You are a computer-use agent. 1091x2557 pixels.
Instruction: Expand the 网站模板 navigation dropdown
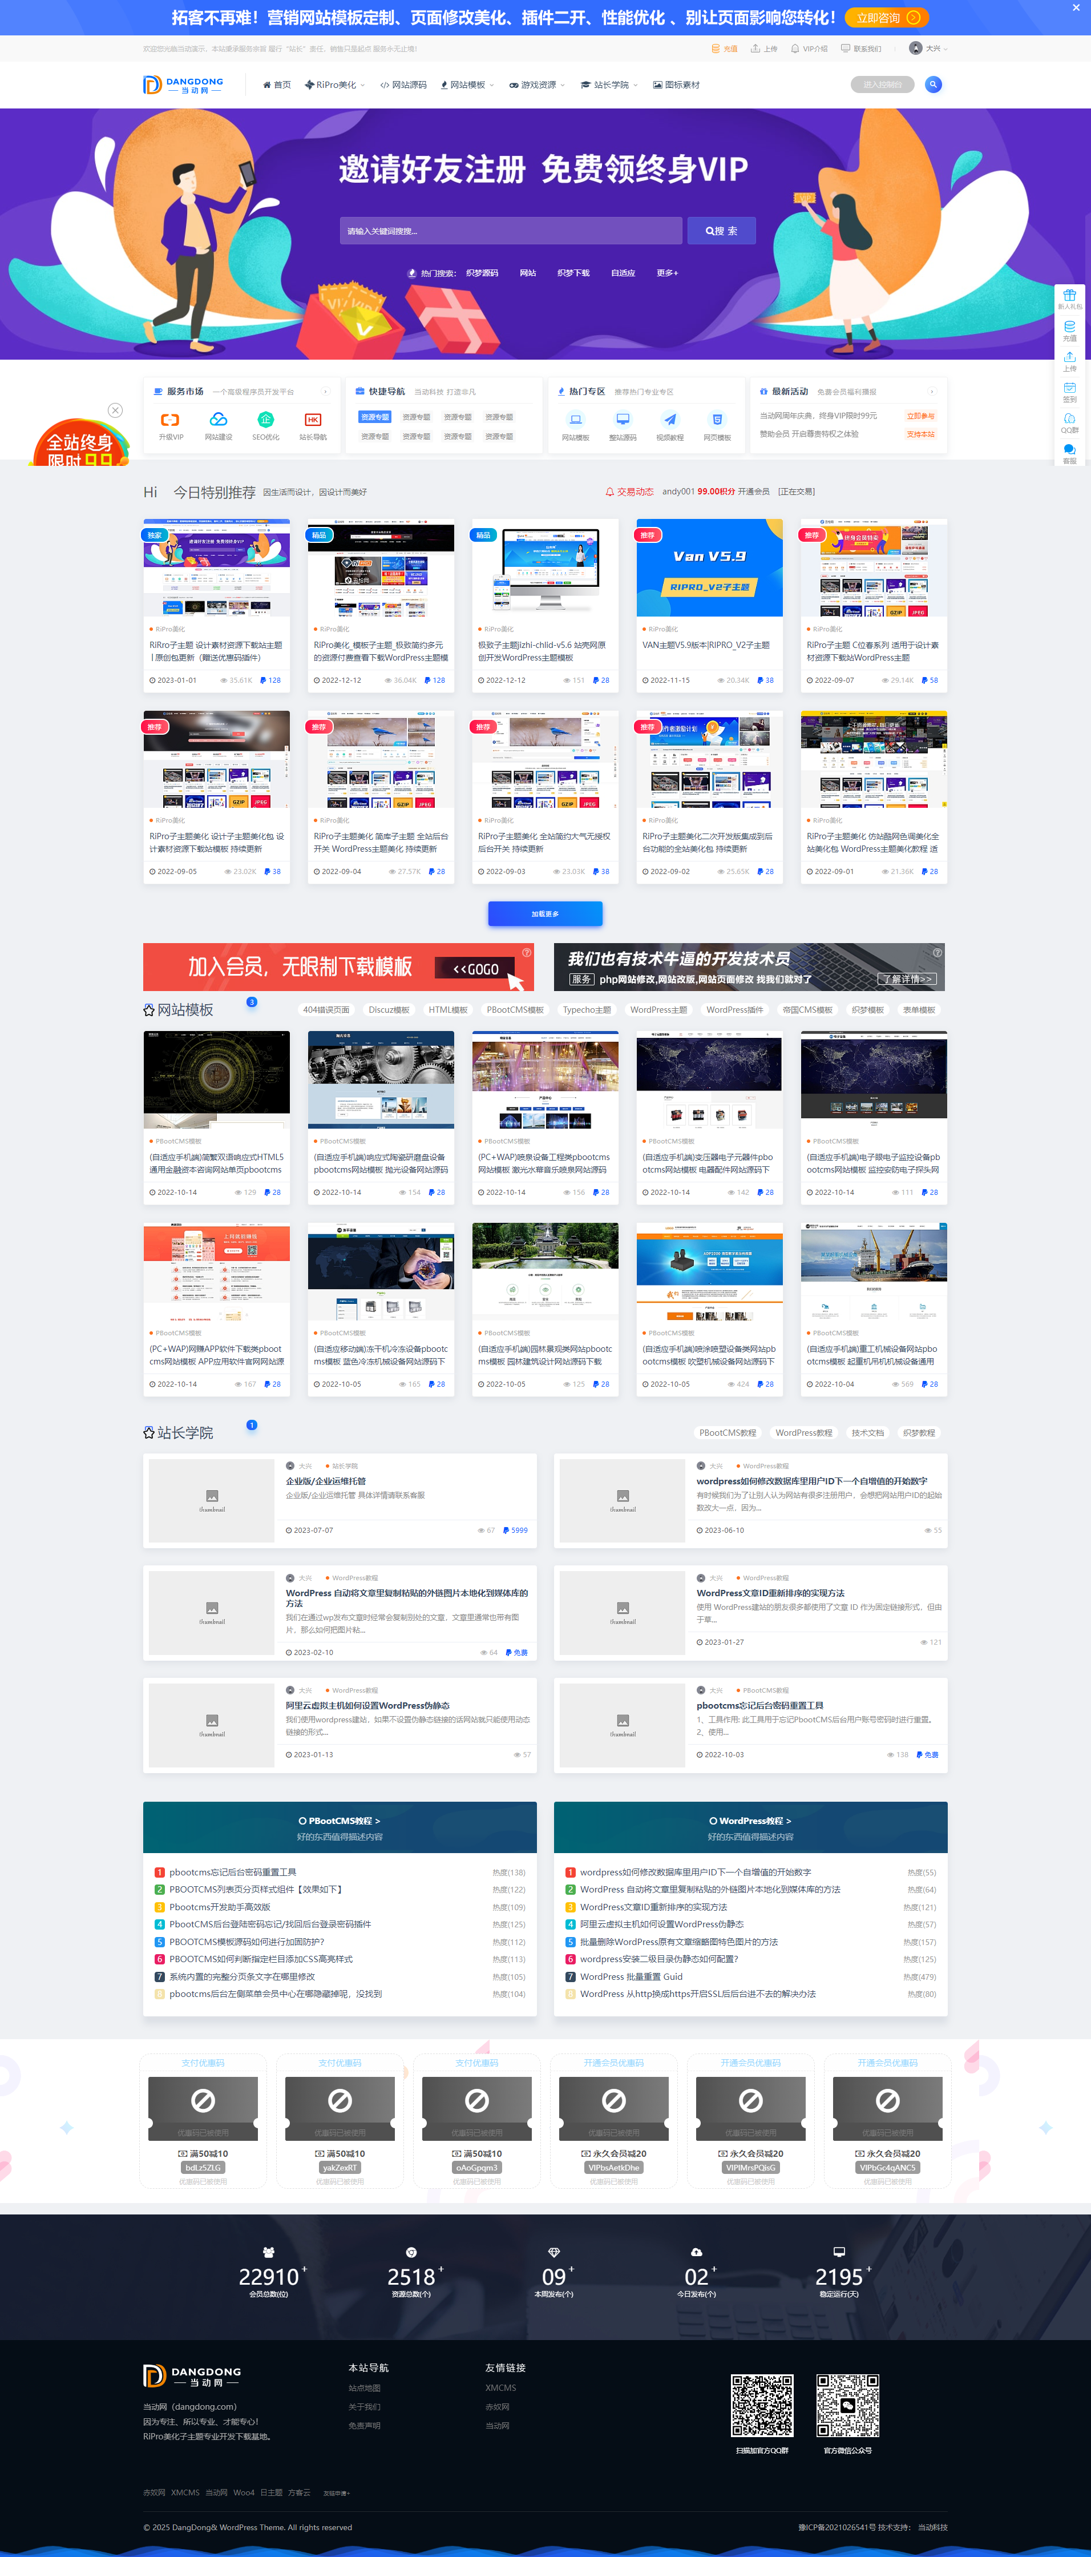(x=467, y=86)
